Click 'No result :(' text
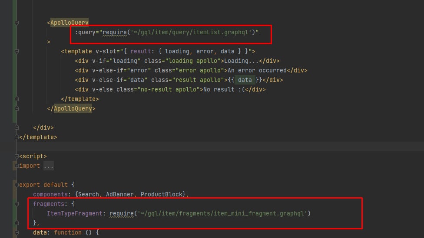This screenshot has height=238, width=424. coord(224,89)
